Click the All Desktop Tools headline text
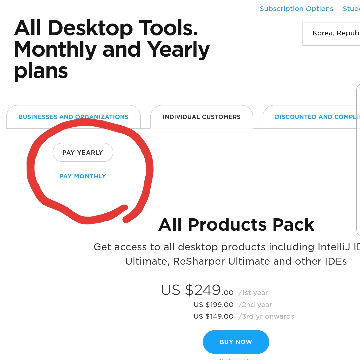The height and width of the screenshot is (360, 360). pos(112,49)
